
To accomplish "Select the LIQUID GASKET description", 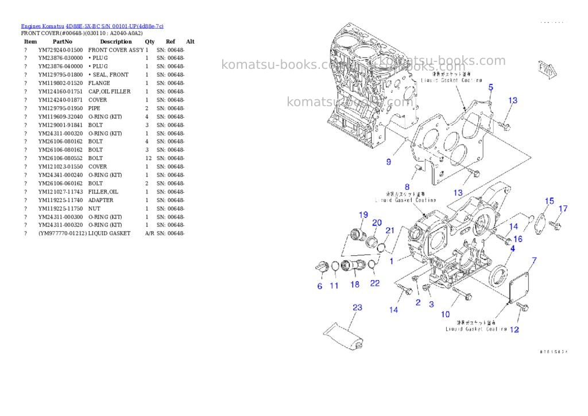I will pos(109,234).
